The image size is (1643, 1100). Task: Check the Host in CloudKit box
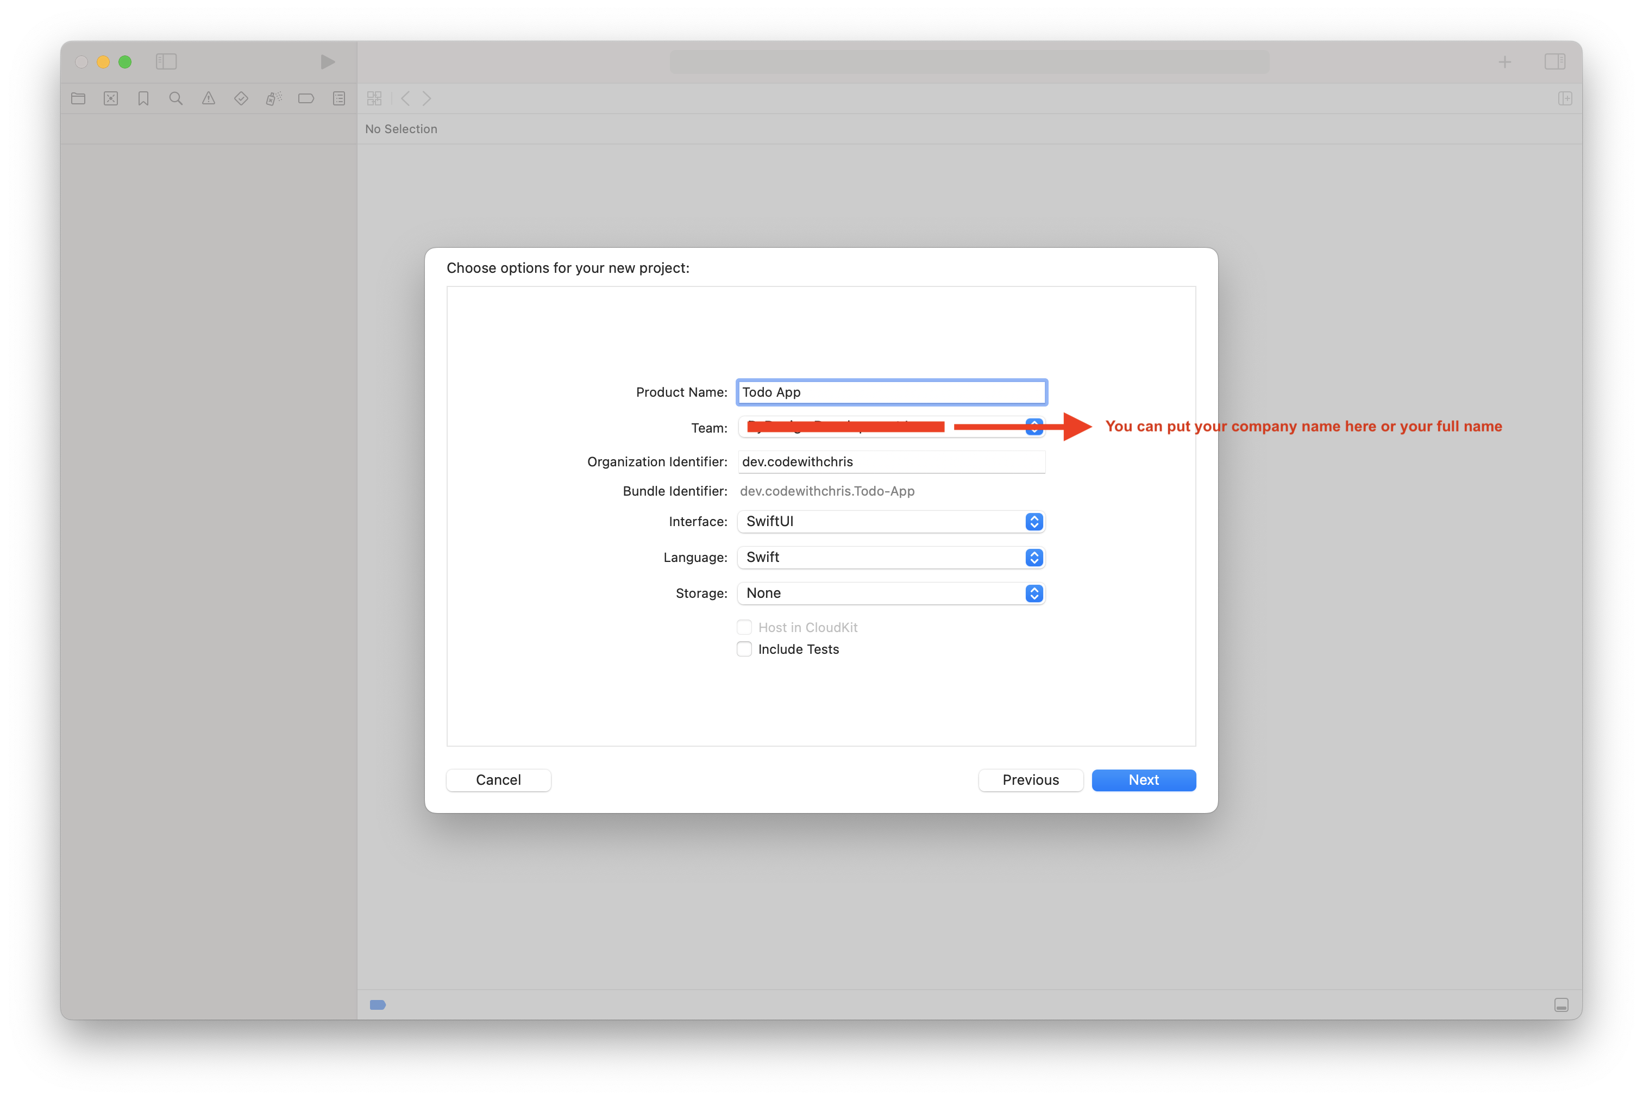[x=744, y=627]
